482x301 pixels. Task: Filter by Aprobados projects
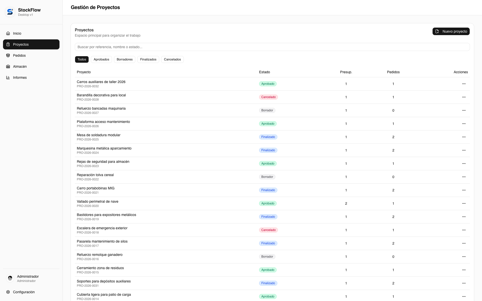tap(101, 59)
